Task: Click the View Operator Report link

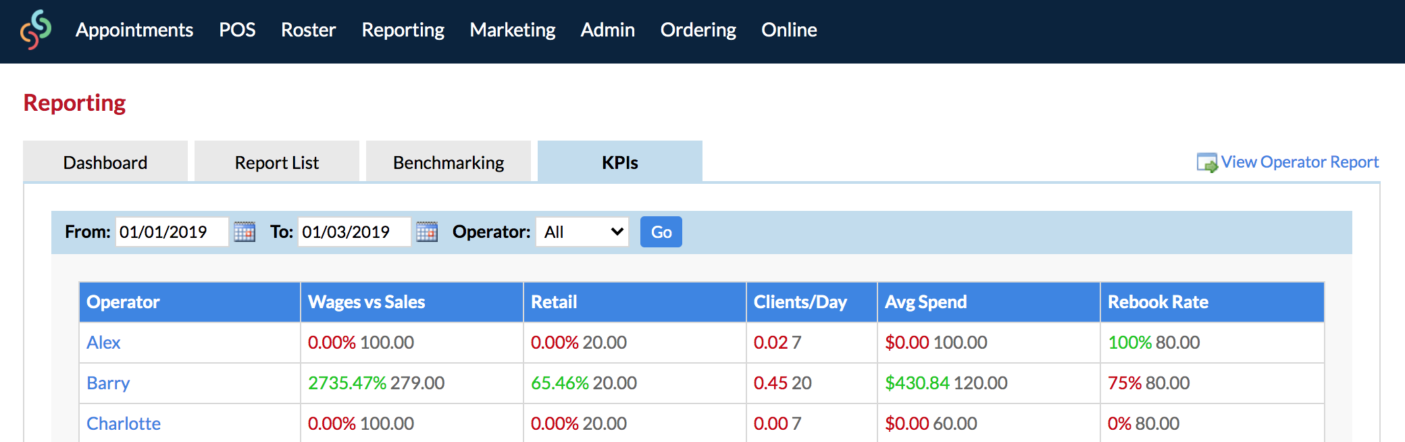Action: [x=1300, y=162]
